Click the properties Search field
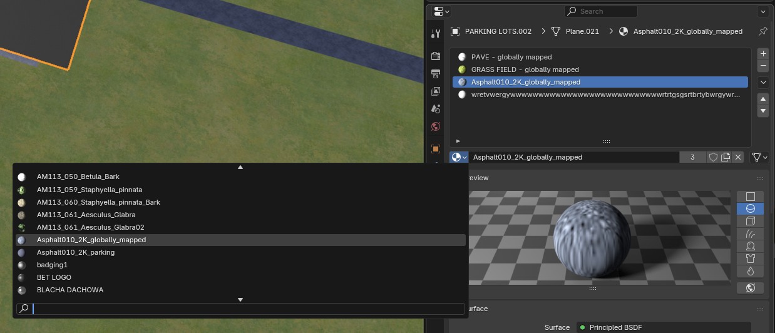Viewport: 775px width, 333px height. pyautogui.click(x=601, y=11)
